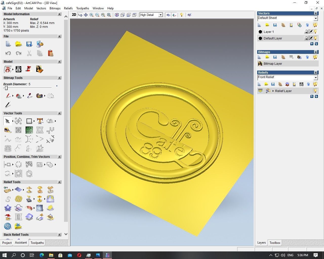Select the Draw pen tool below Paint tool
324x259 pixels.
coord(8,105)
